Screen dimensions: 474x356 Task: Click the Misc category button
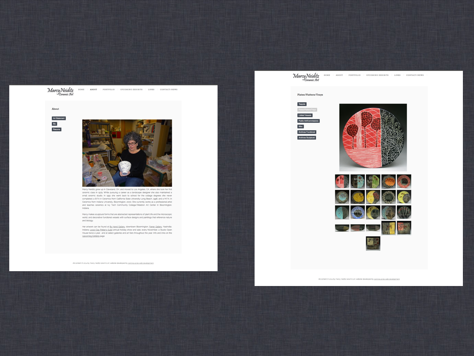point(300,127)
